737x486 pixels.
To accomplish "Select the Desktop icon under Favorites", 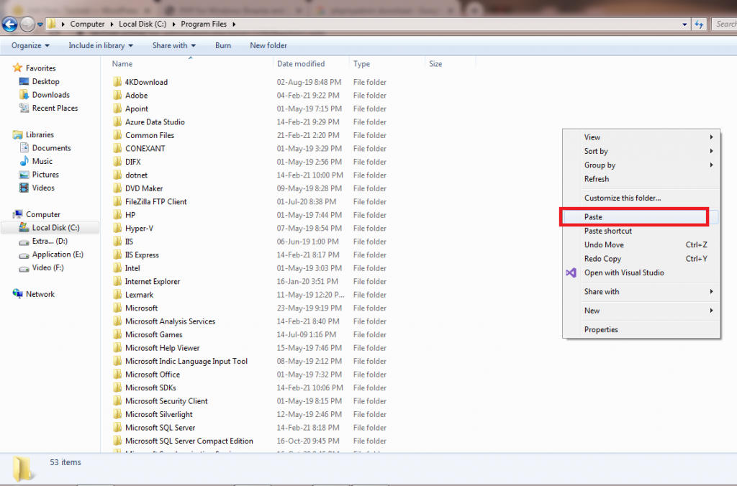I will coord(24,82).
